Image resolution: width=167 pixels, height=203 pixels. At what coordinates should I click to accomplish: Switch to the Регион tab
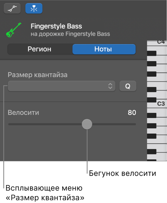click(39, 49)
